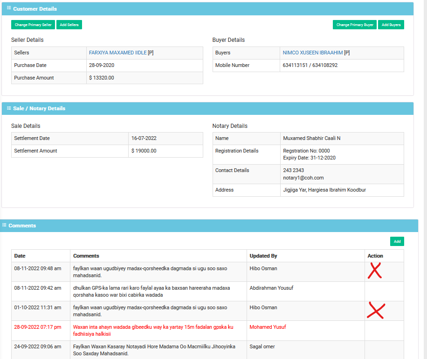Click Hibo Osman in 11:31 am row
Viewport: 427px width, 359px height.
[263, 307]
